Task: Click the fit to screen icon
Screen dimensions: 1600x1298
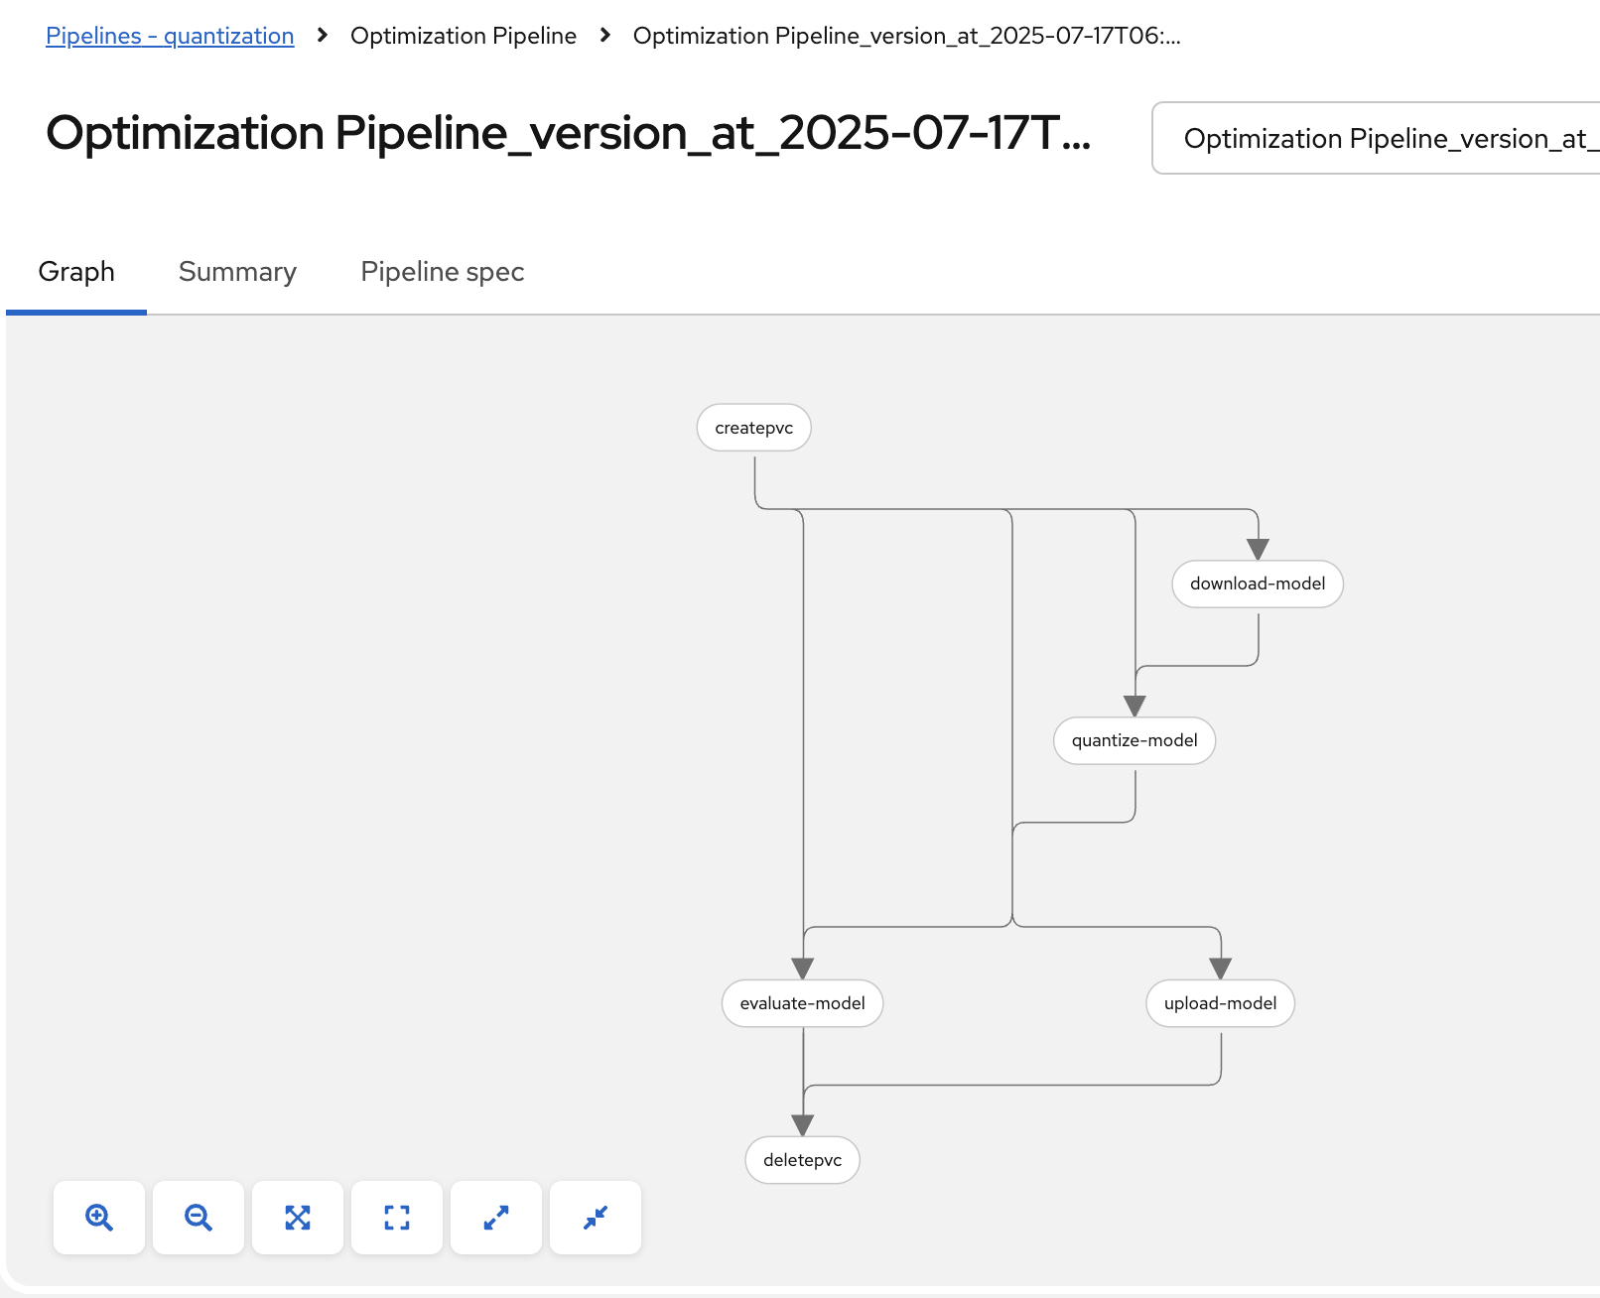Action: point(298,1218)
